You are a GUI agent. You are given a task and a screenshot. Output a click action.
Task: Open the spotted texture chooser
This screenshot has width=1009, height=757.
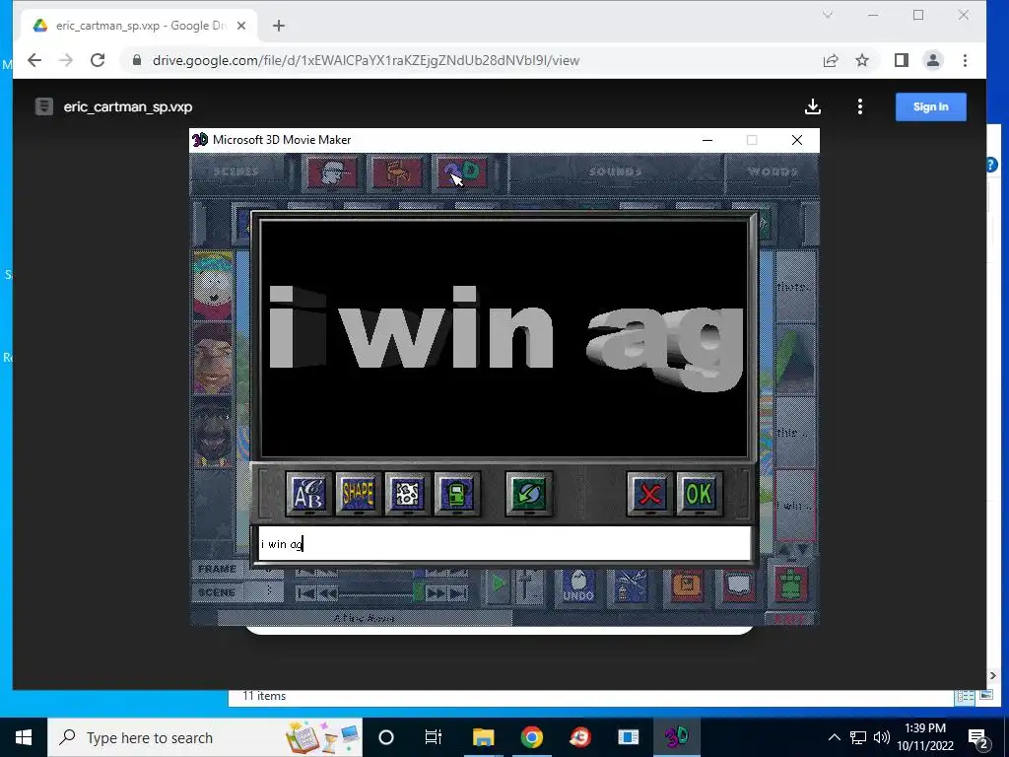pos(407,494)
